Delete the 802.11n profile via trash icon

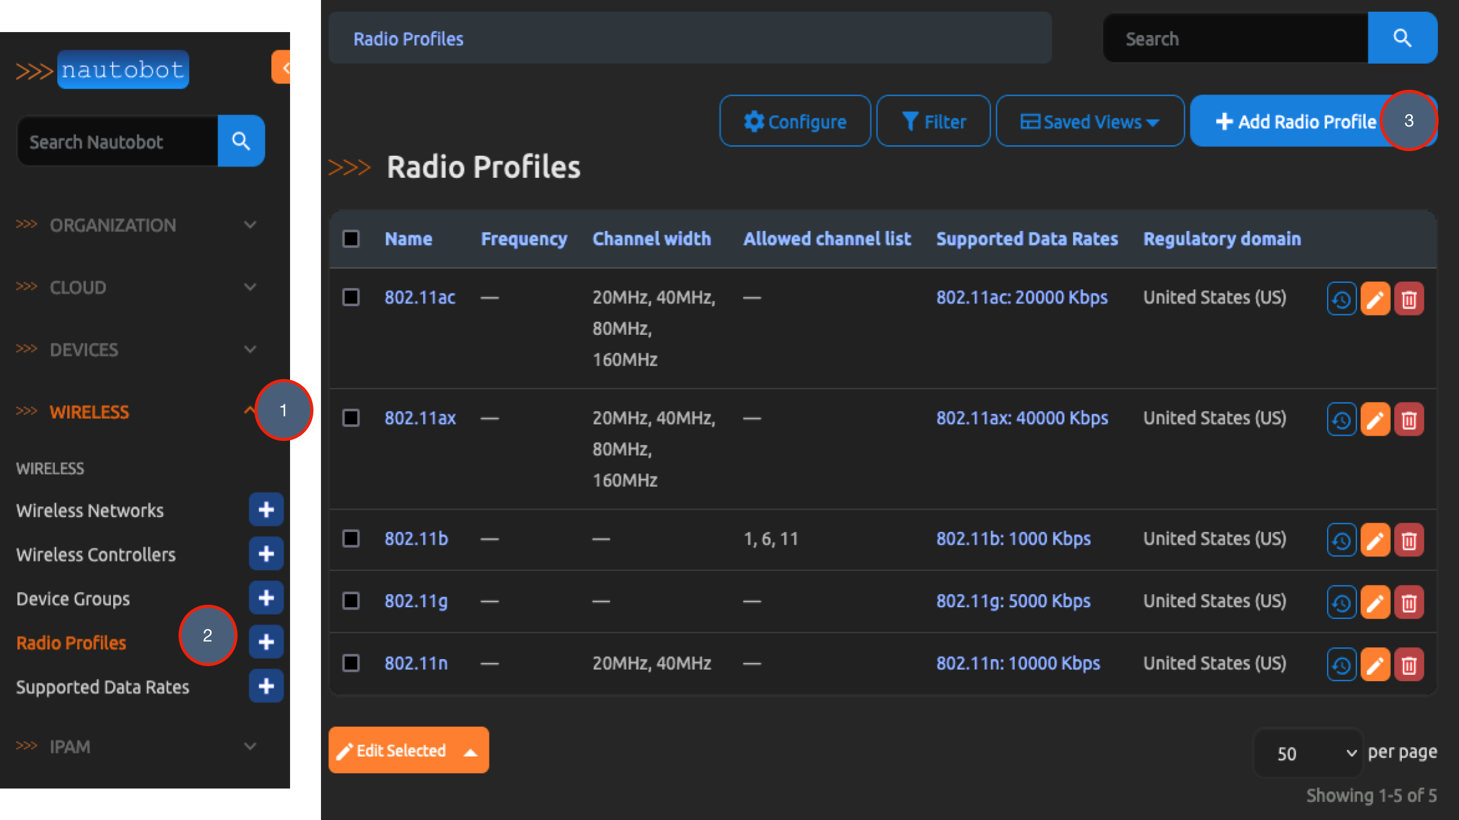click(1409, 664)
